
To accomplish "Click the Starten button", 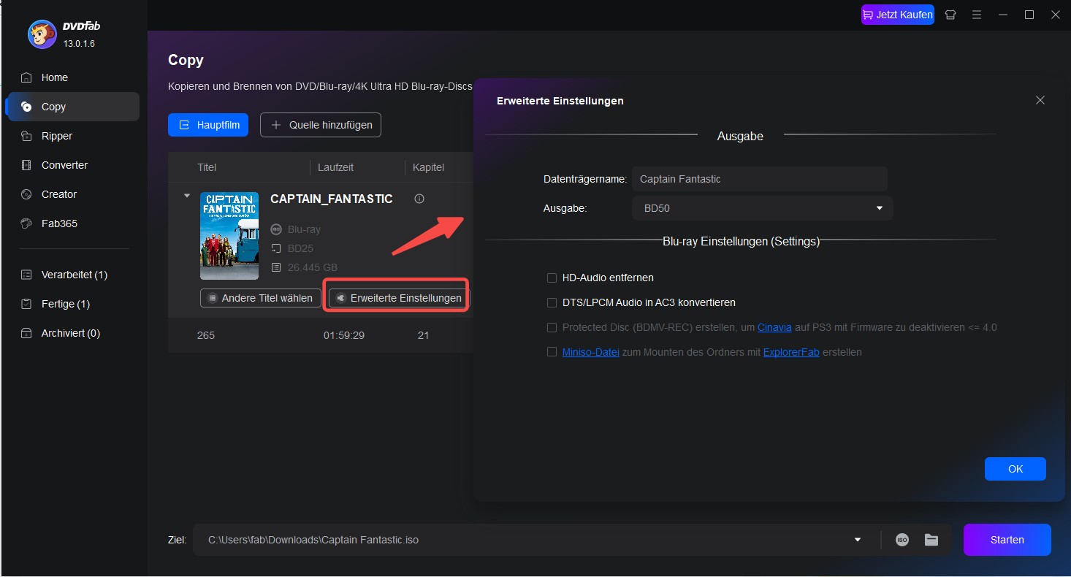I will [1007, 540].
